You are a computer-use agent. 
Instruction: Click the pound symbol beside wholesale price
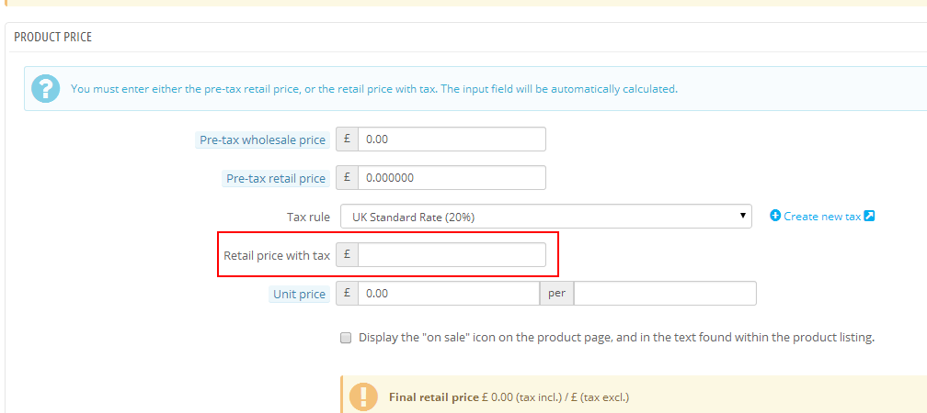(x=348, y=140)
